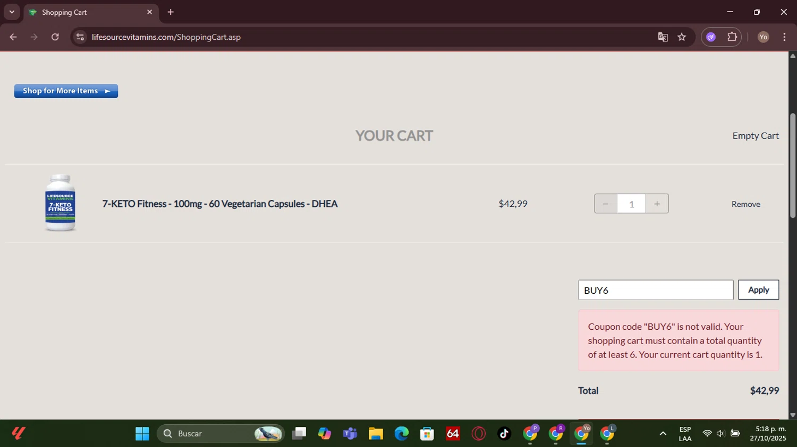
Task: Focus the quantity field showing 1
Action: (x=631, y=204)
